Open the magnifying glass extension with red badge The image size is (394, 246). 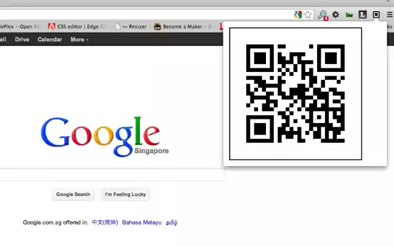click(323, 15)
